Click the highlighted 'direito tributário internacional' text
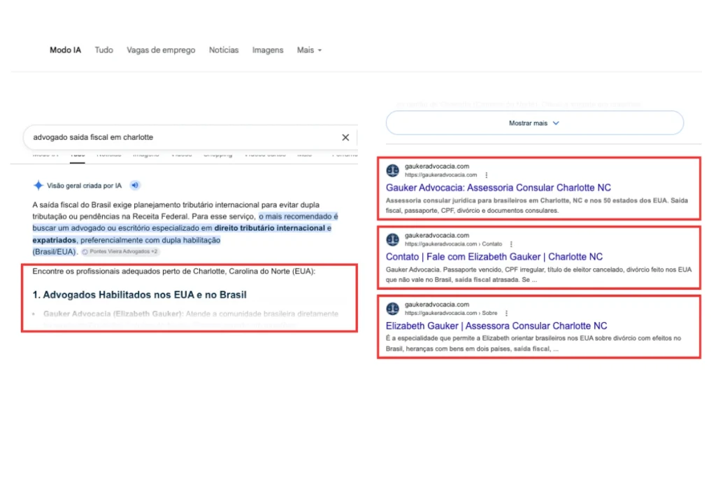Viewport: 716px width, 478px height. 269,228
